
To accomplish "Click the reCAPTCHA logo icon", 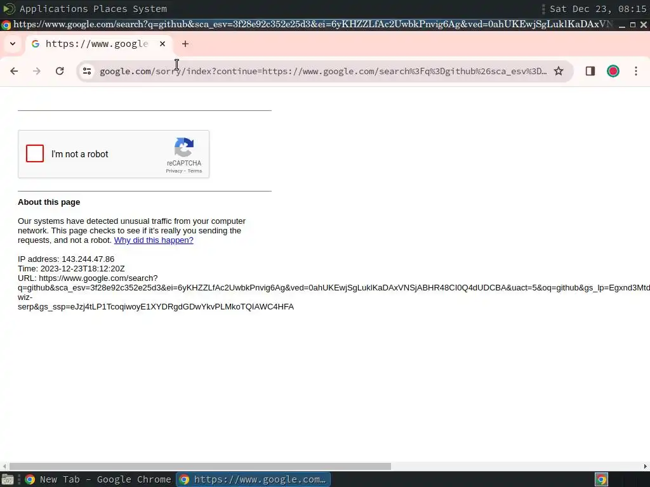I will coord(184,147).
